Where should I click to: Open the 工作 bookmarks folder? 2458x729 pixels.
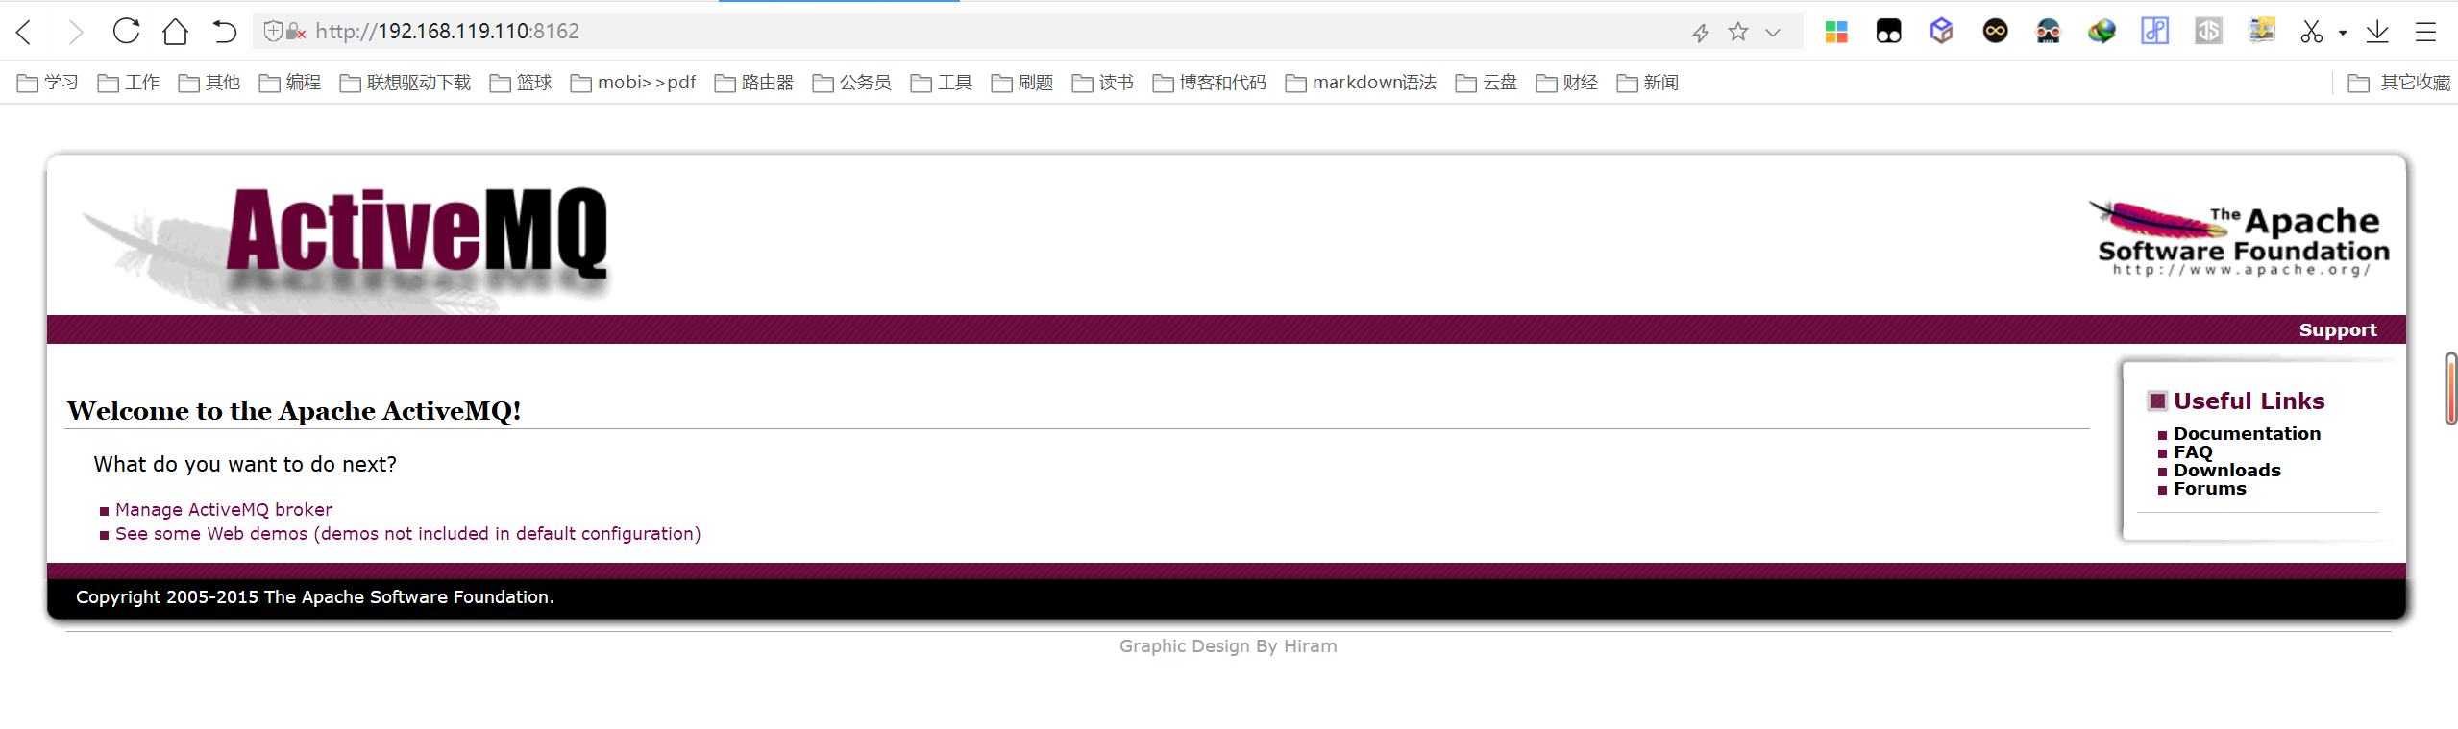pyautogui.click(x=129, y=83)
